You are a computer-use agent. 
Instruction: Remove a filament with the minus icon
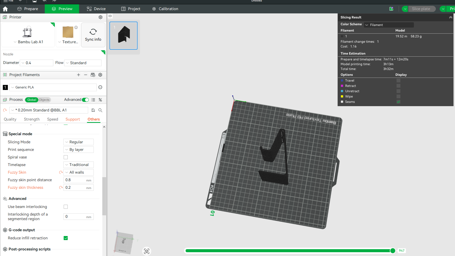click(86, 75)
